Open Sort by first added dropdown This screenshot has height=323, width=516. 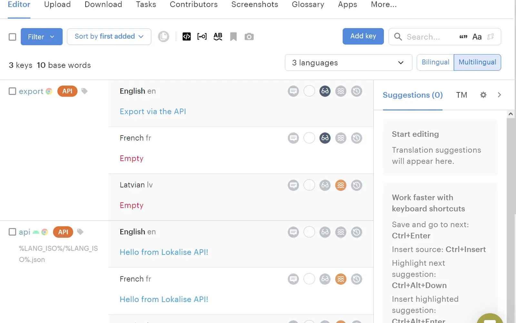(109, 36)
